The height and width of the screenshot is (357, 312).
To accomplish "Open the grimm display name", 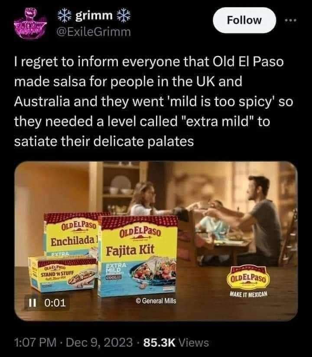I will click(94, 16).
